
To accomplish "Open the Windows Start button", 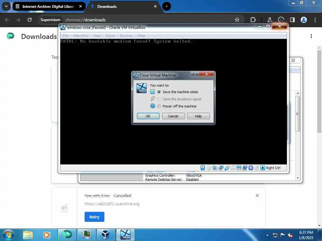I will pos(8,235).
